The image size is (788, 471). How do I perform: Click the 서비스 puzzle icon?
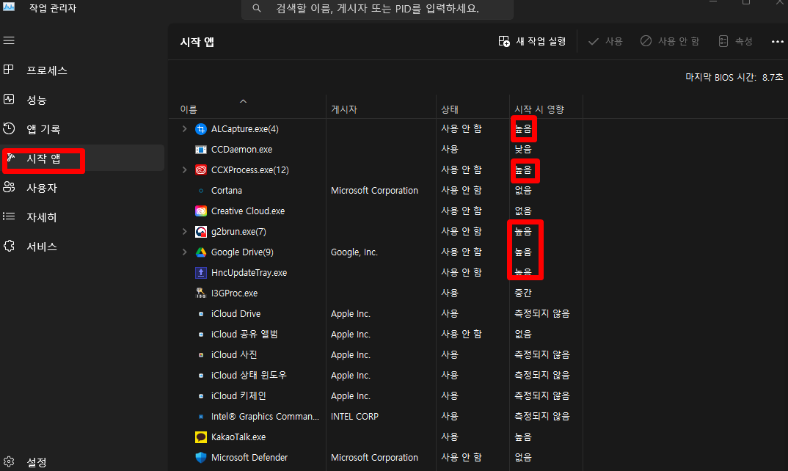click(x=9, y=246)
